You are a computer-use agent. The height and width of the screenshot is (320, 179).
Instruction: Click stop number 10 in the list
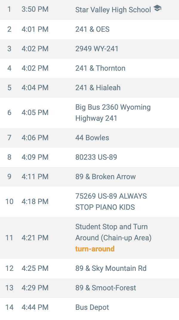click(9, 202)
